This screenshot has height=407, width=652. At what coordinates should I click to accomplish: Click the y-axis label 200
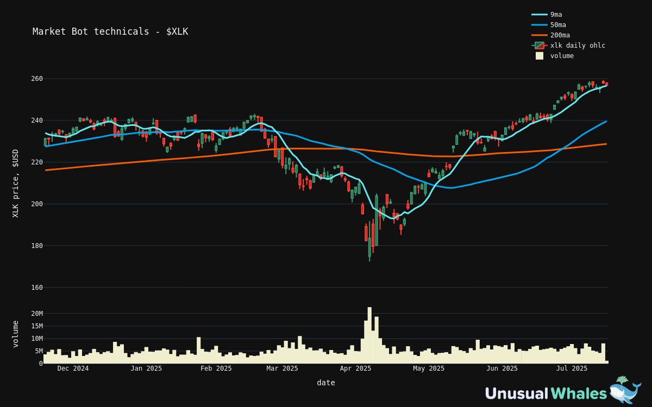point(36,204)
